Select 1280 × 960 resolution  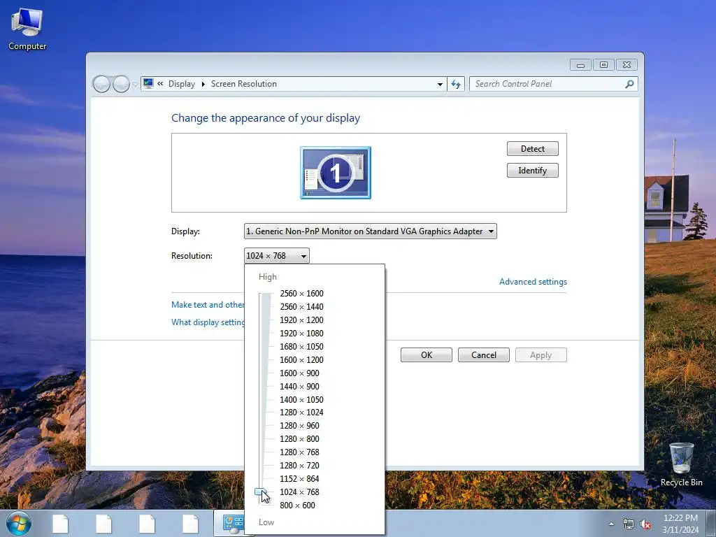[x=299, y=426]
